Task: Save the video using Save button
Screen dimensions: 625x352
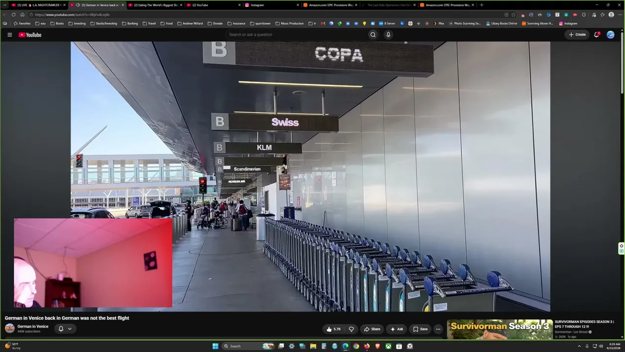Action: tap(420, 329)
